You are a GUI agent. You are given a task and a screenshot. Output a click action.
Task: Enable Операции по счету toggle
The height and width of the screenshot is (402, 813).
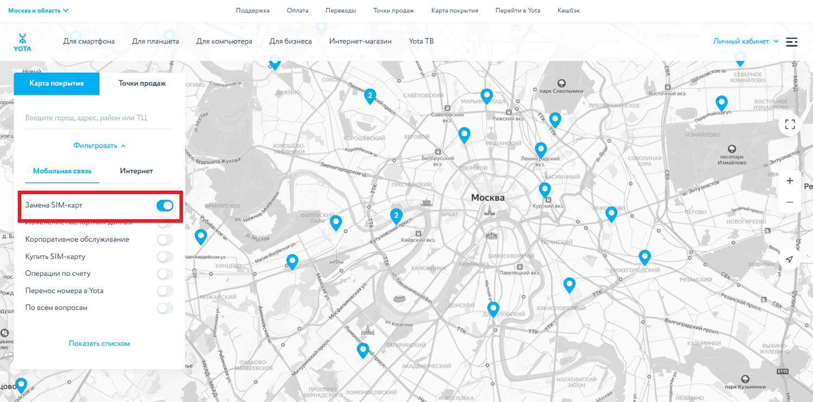[165, 274]
